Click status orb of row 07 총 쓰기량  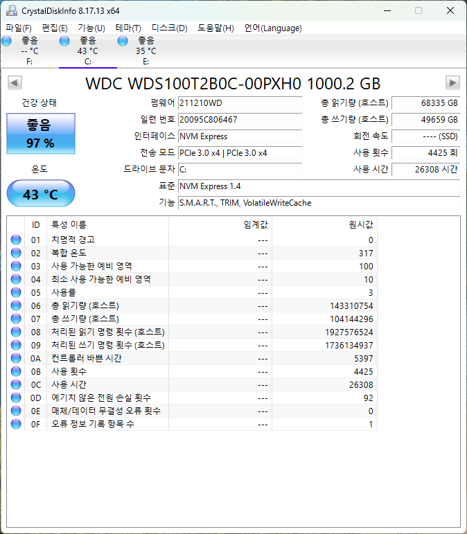pyautogui.click(x=16, y=319)
